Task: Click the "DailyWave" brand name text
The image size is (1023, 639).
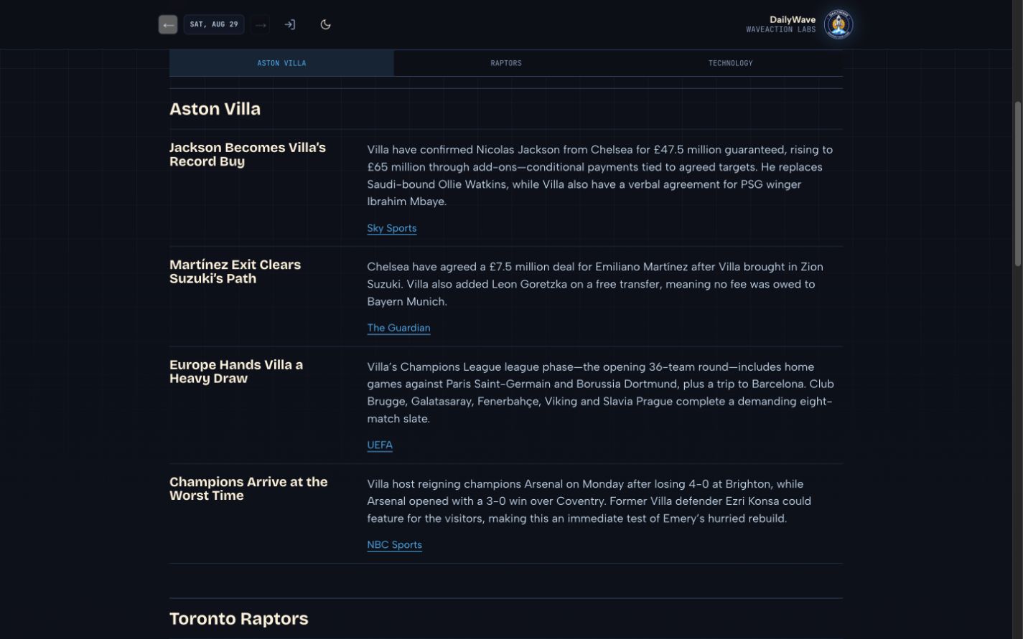Action: 793,19
